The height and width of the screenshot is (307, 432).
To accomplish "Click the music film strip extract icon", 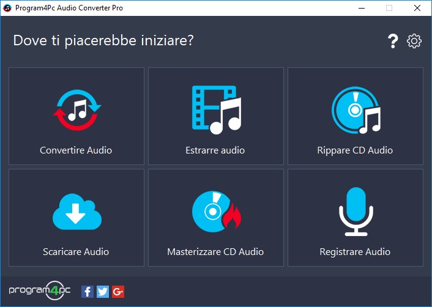I will (x=217, y=110).
